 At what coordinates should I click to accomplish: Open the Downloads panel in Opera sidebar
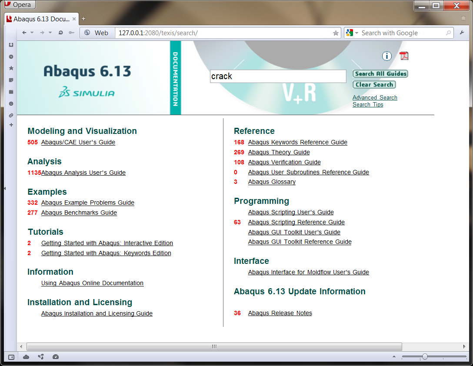[x=11, y=45]
